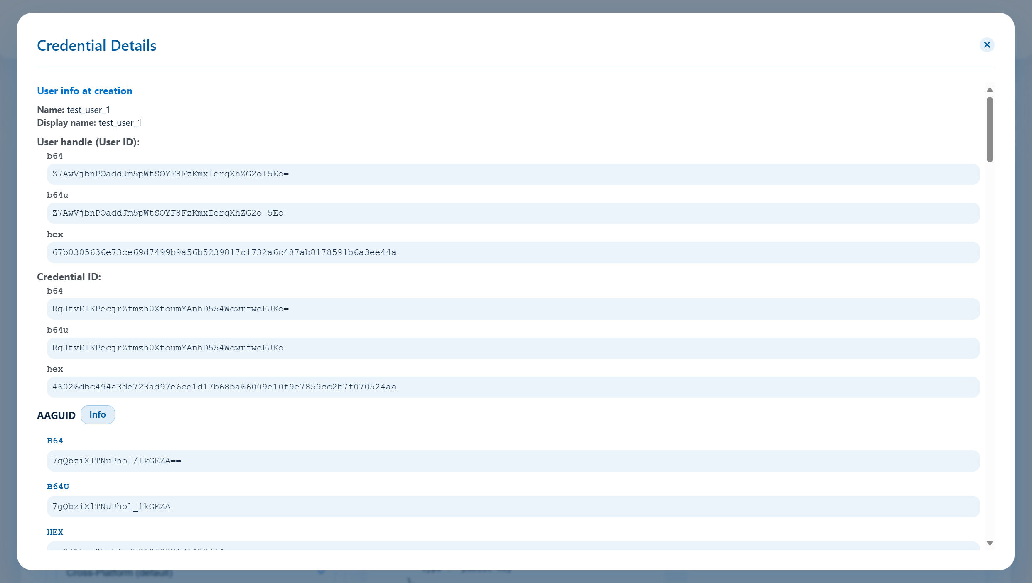The width and height of the screenshot is (1032, 583).
Task: Select the Credential ID b64u value field
Action: coord(513,348)
